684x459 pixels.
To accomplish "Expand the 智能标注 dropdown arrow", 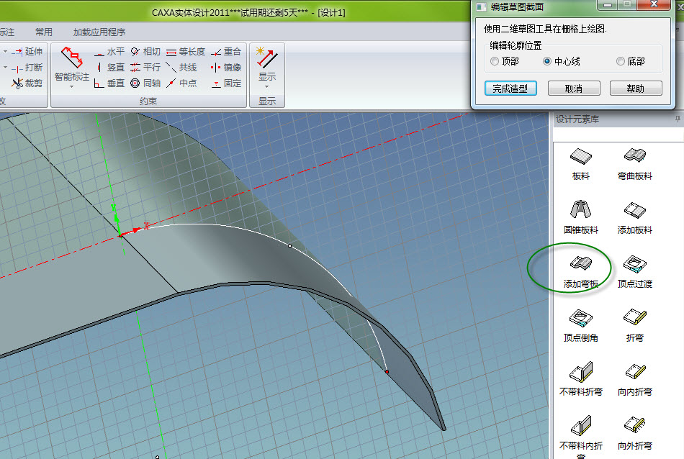I will (72, 87).
